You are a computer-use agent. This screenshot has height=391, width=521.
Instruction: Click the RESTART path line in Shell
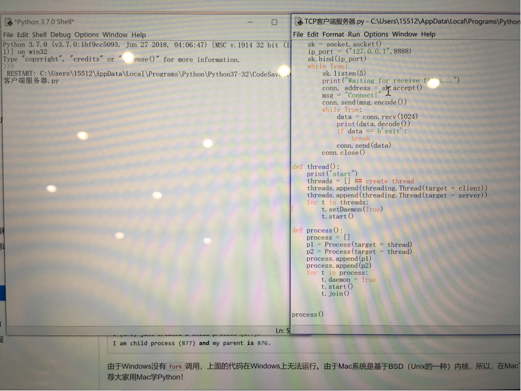[x=148, y=74]
